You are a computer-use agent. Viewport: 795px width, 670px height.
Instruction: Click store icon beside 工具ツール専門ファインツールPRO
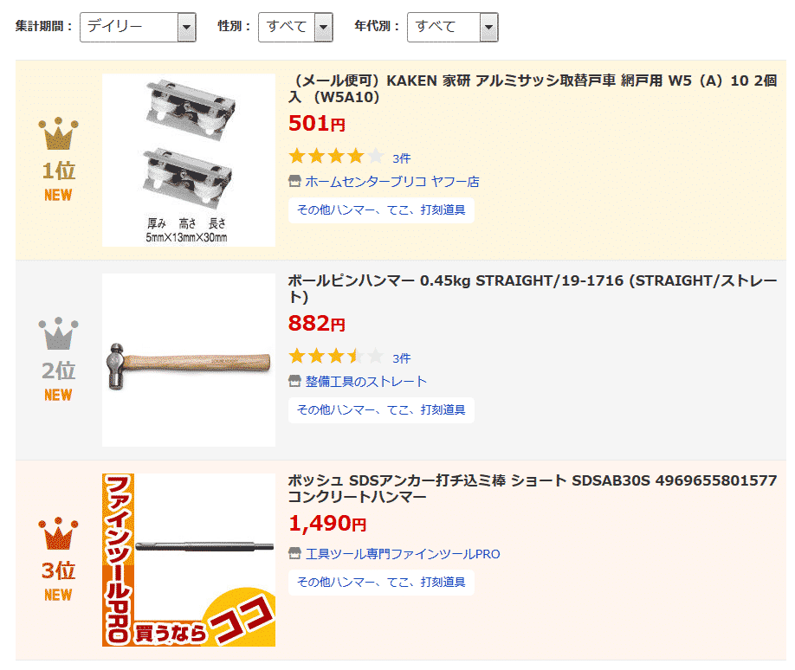click(294, 553)
